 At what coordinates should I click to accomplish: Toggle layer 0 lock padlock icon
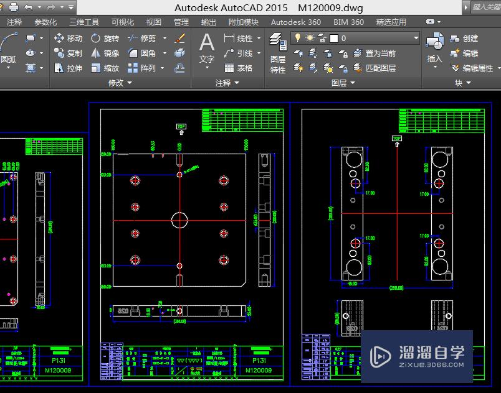(321, 39)
